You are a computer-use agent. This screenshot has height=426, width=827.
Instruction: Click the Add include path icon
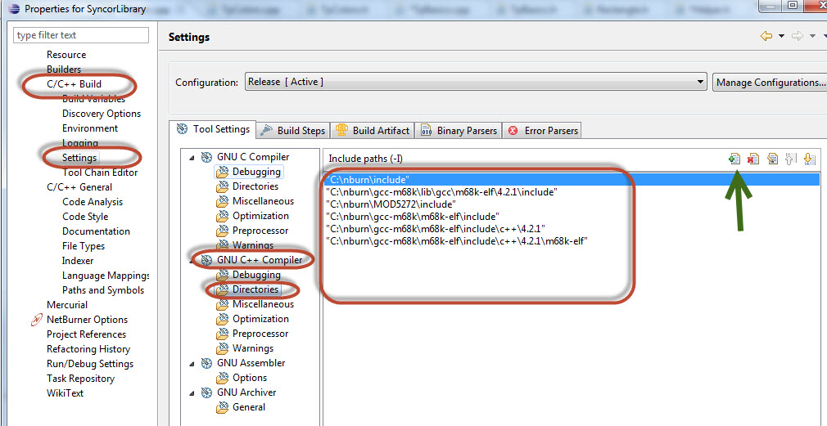734,159
